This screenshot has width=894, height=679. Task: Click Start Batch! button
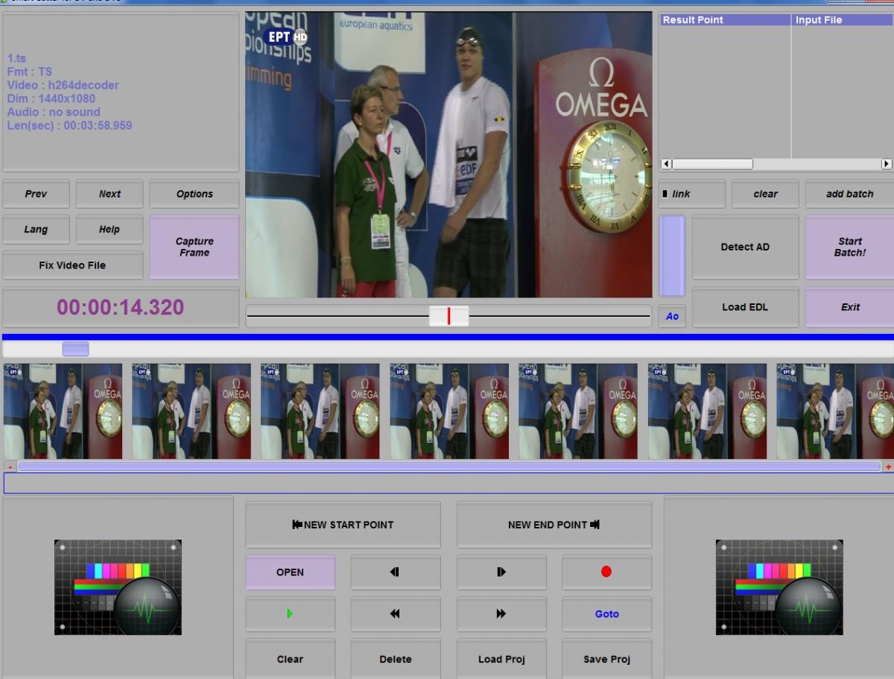click(x=849, y=247)
